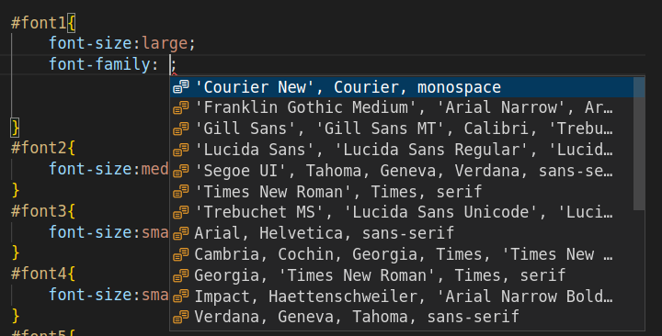
Task: Click value icon beside 'Franklin Gothic Medium'
Action: (x=181, y=108)
